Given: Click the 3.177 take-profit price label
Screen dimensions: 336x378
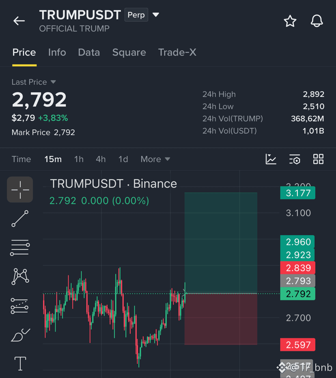Looking at the screenshot, I should pos(297,193).
